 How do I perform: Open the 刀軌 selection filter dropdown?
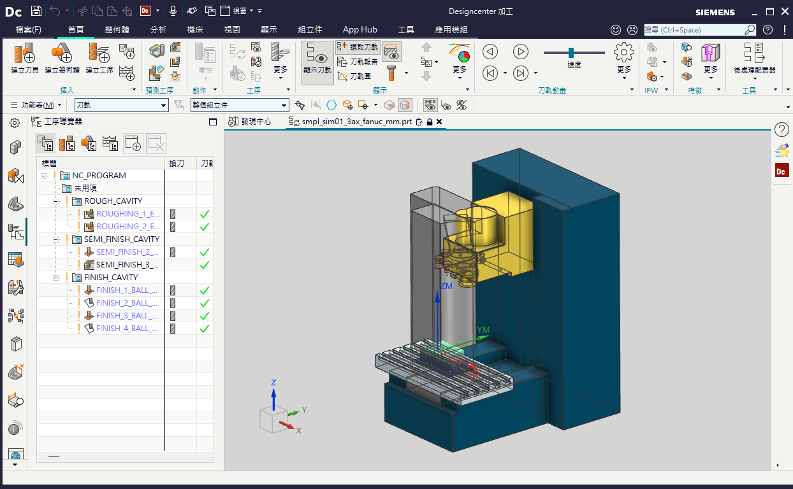coord(121,105)
